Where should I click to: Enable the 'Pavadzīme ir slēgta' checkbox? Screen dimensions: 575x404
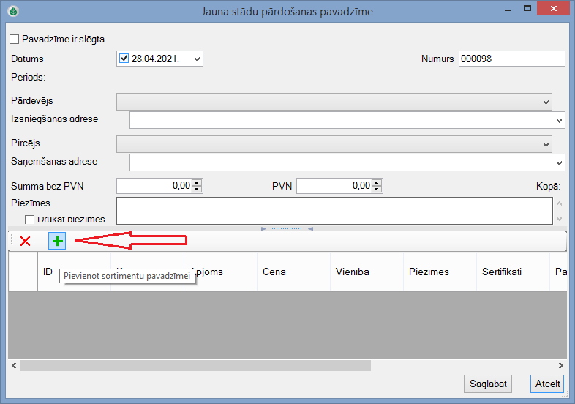(15, 39)
